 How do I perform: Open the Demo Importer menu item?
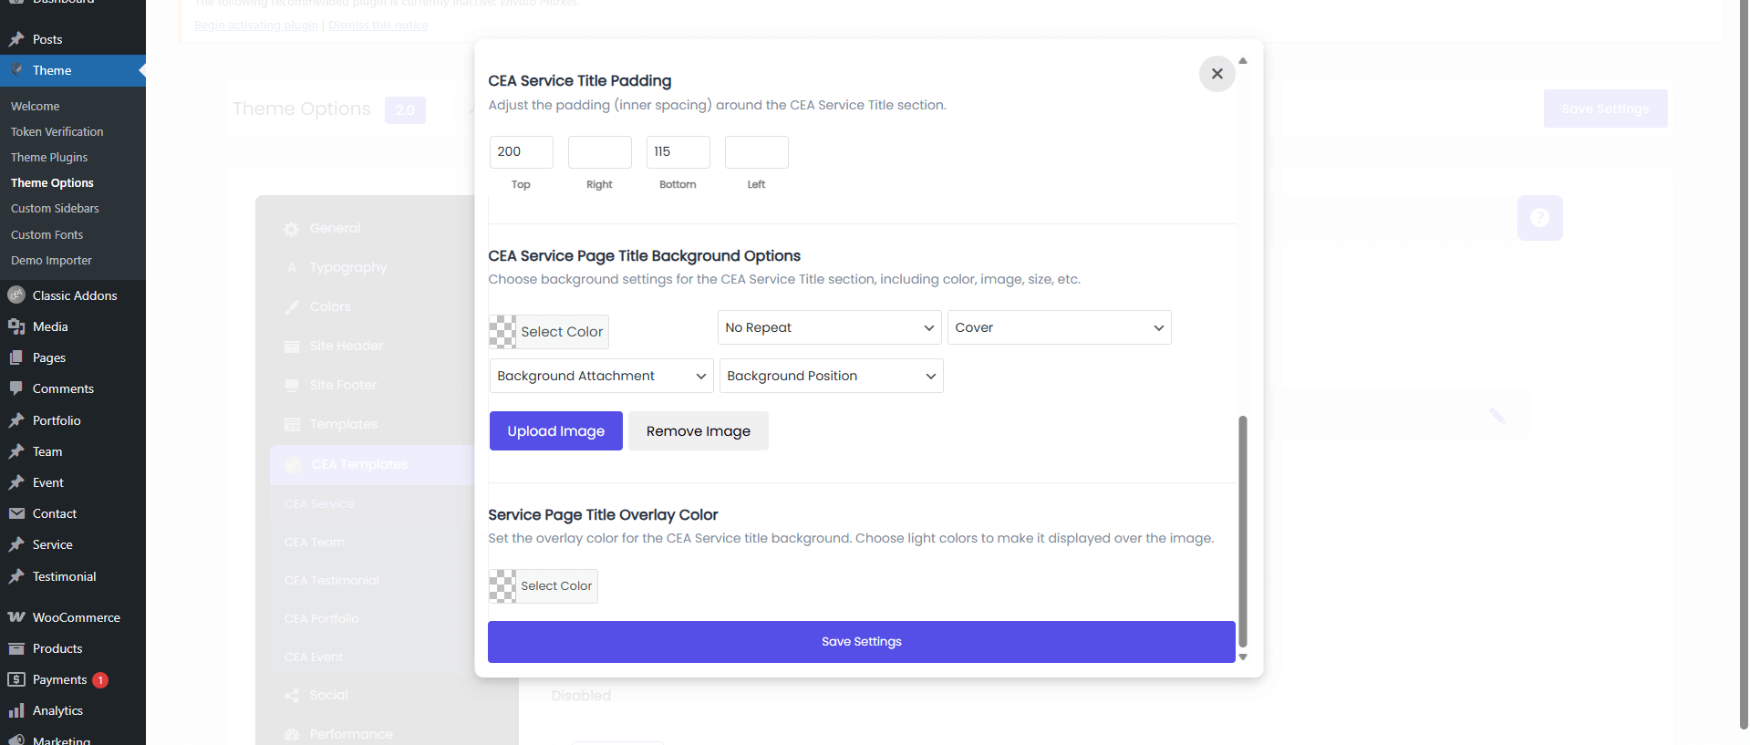pos(51,261)
